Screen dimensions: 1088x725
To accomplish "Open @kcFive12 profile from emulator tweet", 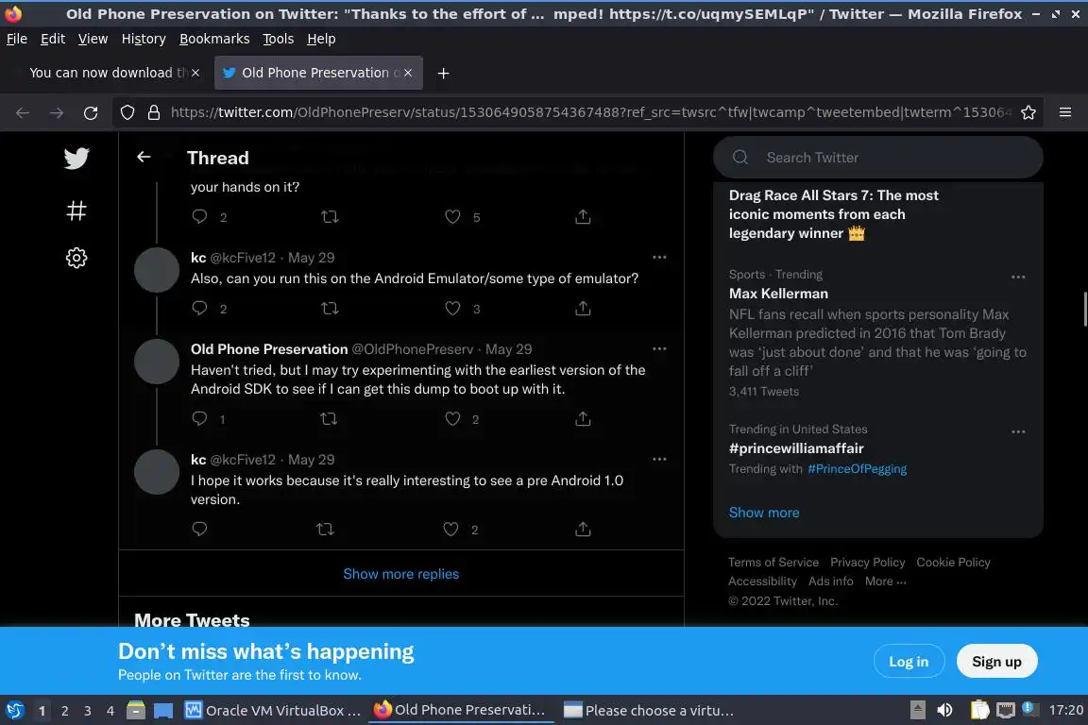I will [x=243, y=258].
